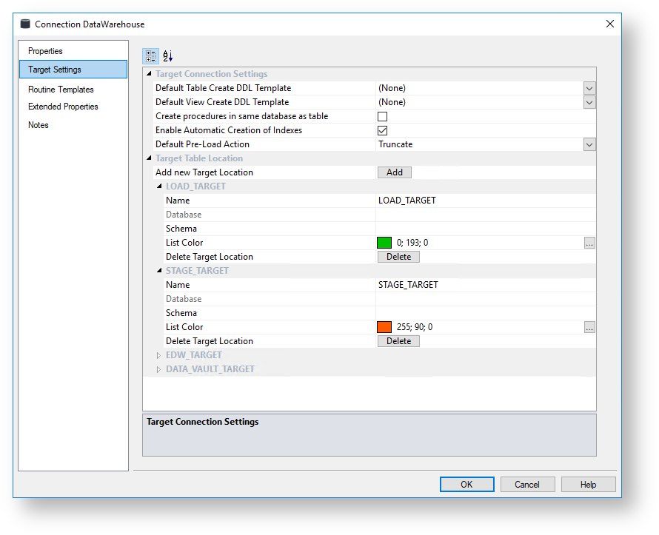
Task: Delete the LOAD_TARGET location
Action: [x=398, y=257]
